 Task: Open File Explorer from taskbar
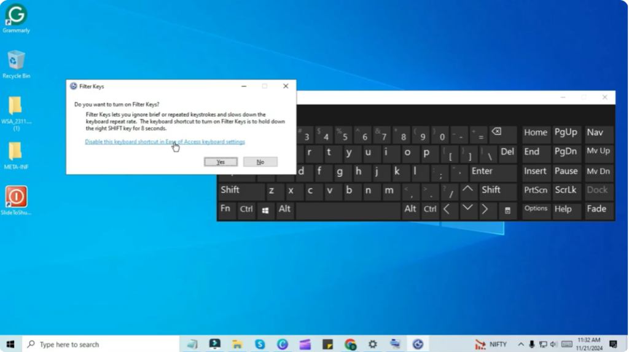coord(237,345)
